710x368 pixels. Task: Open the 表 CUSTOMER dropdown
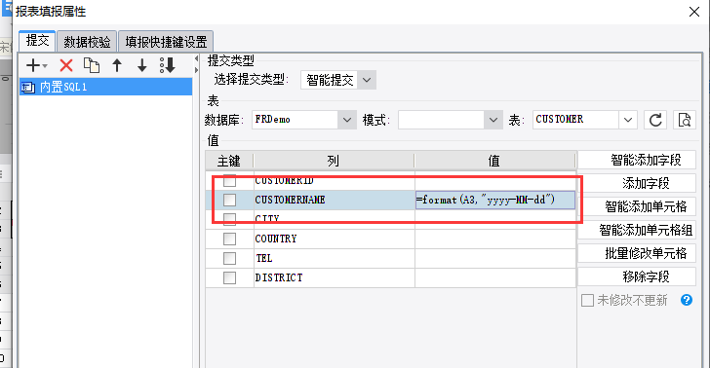[x=628, y=120]
